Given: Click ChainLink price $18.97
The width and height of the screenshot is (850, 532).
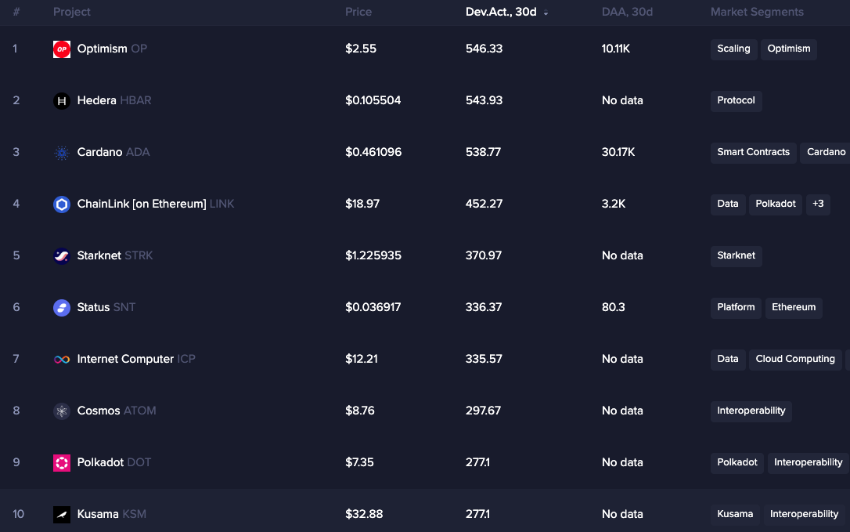Looking at the screenshot, I should (362, 204).
